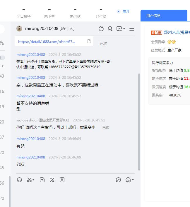Viewport: 190px width, 207px height.
Task: Open the hamburger menu in chat header
Action: (x=132, y=29)
